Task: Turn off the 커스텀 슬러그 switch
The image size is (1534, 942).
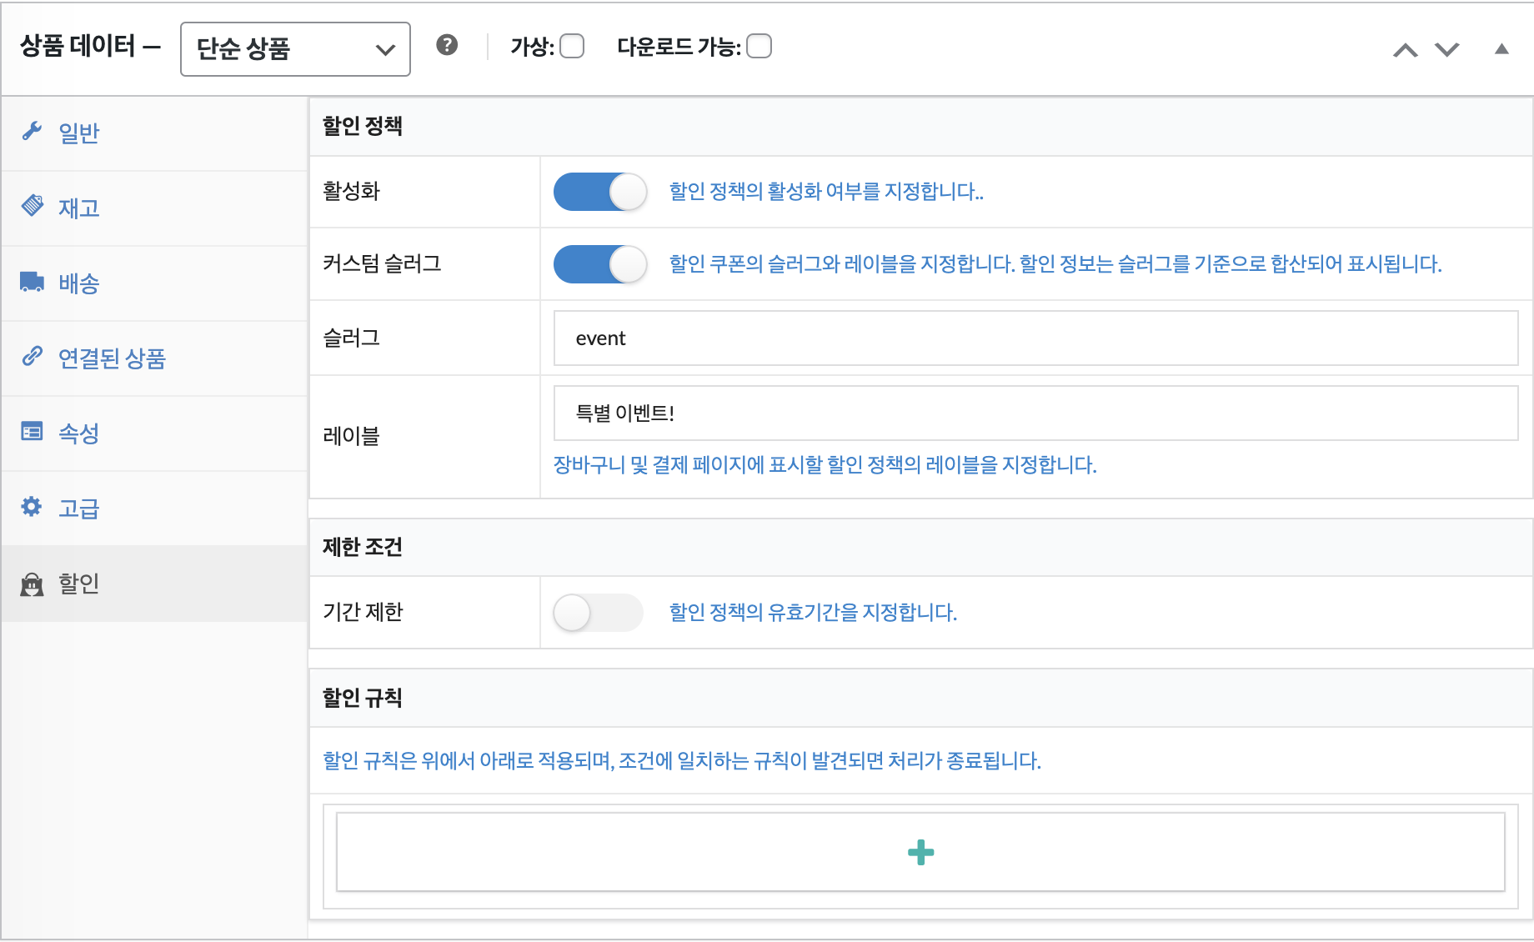Action: pos(599,264)
